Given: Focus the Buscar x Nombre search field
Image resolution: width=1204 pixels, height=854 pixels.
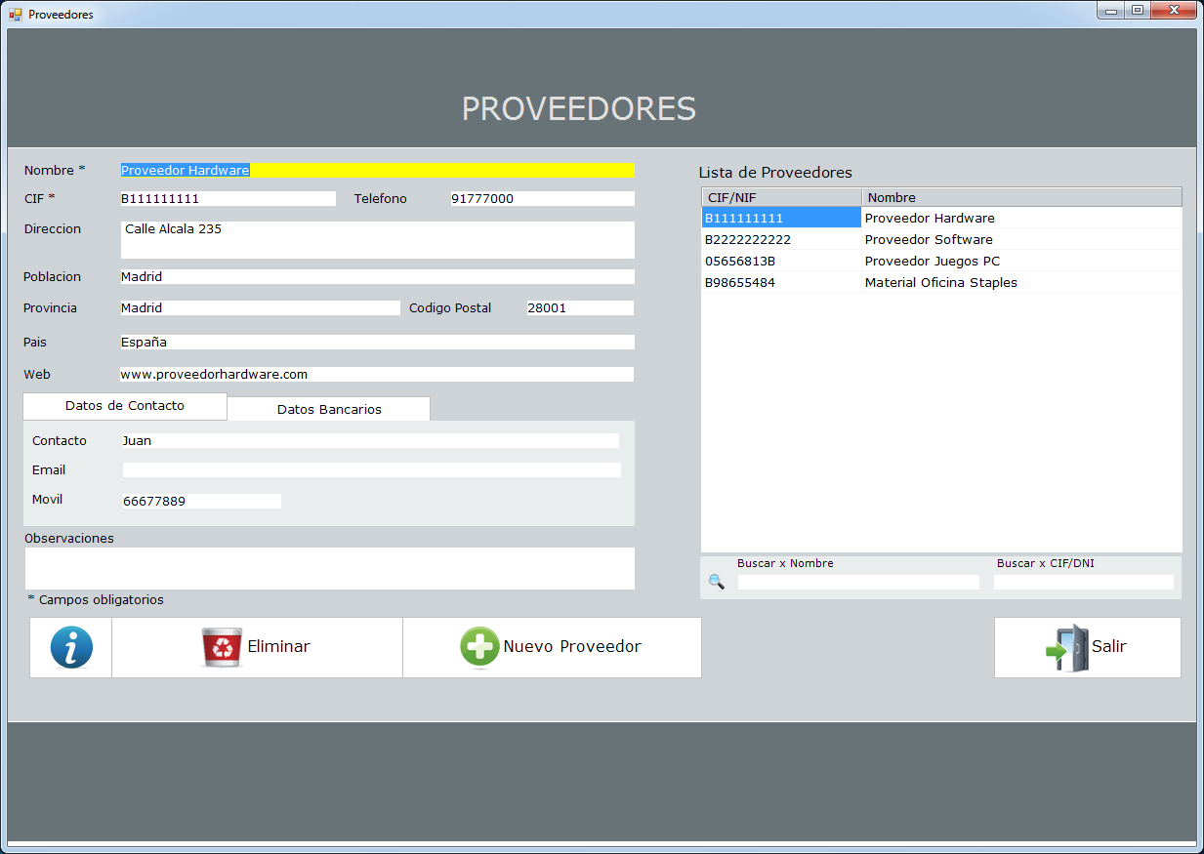Looking at the screenshot, I should (857, 583).
